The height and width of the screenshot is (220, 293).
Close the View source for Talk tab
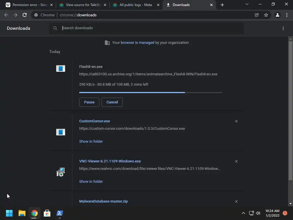[105, 5]
